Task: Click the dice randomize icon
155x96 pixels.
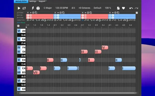Action: [38, 8]
